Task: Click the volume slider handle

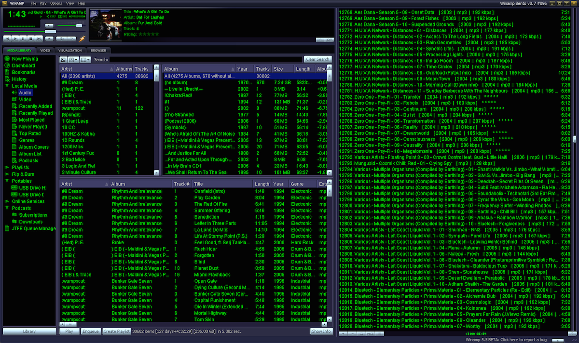Action: (79, 26)
